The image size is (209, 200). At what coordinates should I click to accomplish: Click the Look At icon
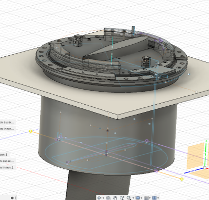108,198
